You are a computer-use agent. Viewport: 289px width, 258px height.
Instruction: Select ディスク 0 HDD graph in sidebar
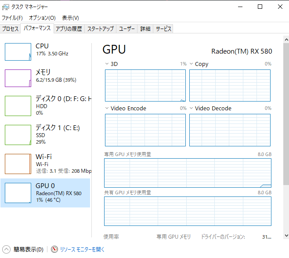click(x=18, y=105)
